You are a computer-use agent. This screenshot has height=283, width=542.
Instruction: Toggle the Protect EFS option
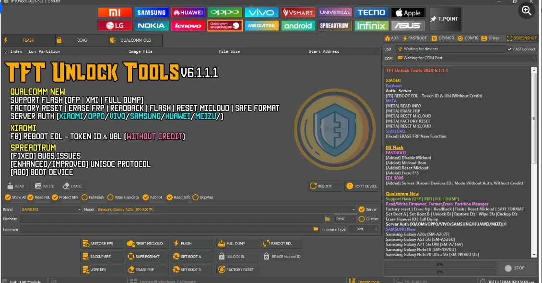[65, 197]
